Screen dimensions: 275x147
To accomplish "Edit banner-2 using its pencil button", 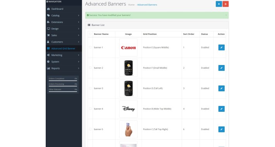I will 221,68.
